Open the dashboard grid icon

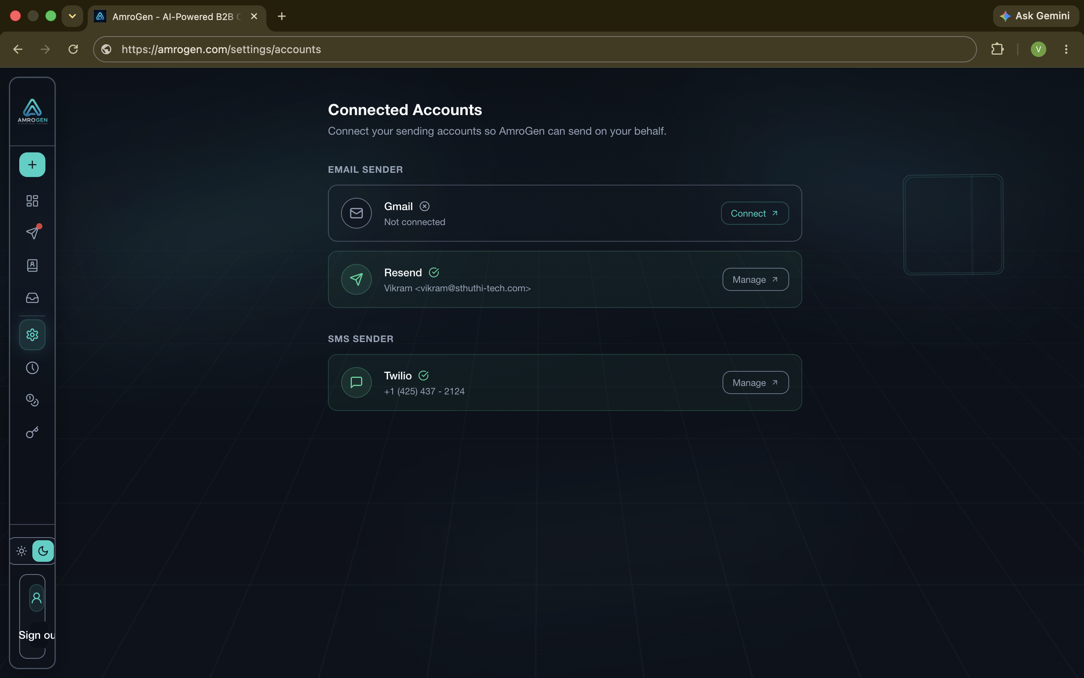tap(32, 200)
